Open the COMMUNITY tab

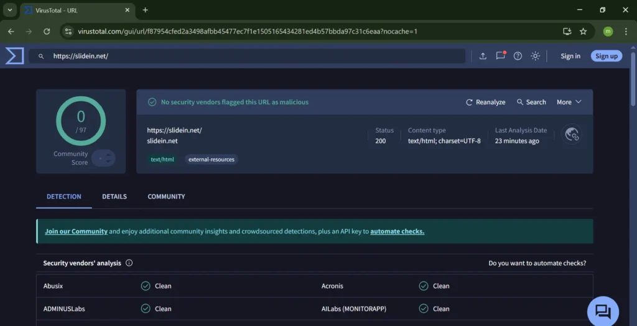pos(166,196)
